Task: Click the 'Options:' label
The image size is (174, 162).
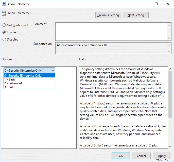Action: (7, 59)
